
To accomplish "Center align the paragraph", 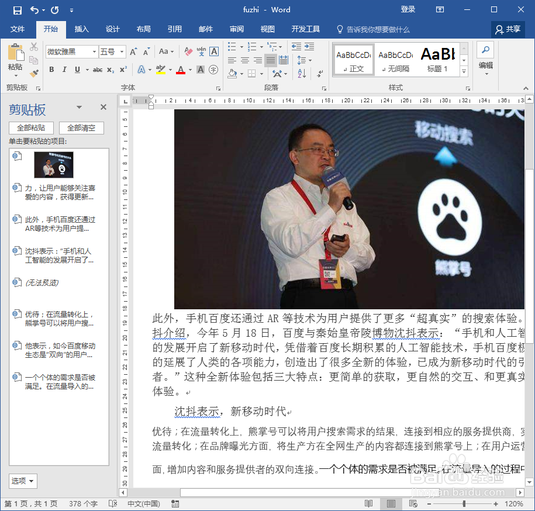I will 245,60.
